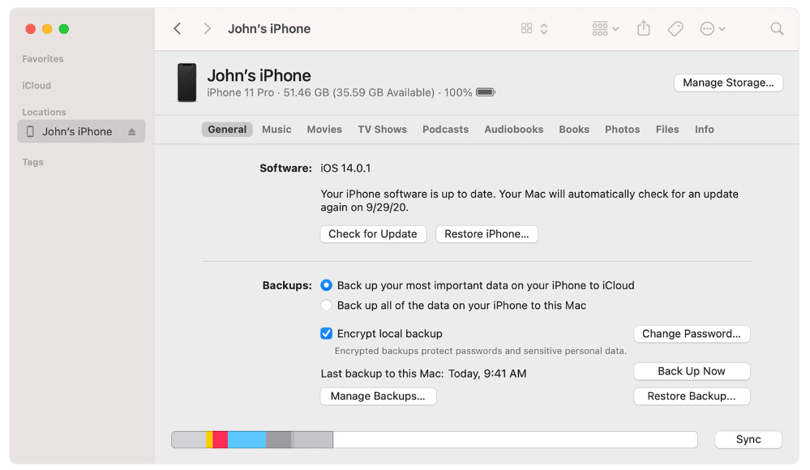Click the green full-screen window button
810x470 pixels.
click(64, 29)
